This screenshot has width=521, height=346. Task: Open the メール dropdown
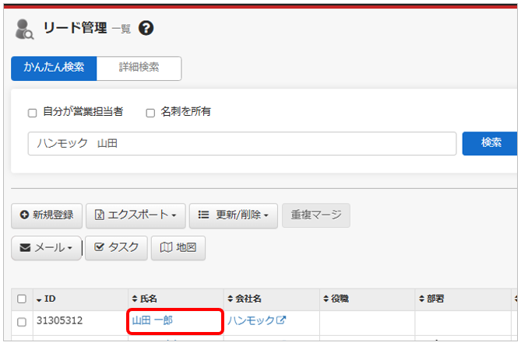pos(46,248)
